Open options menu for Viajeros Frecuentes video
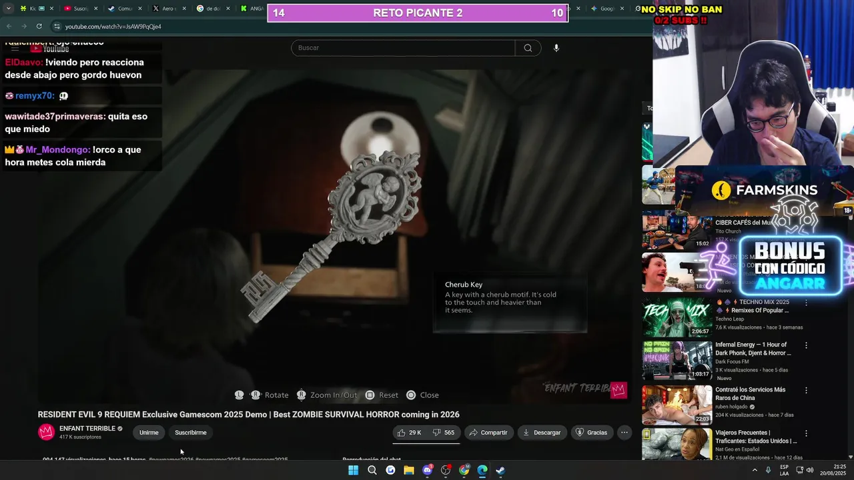 (806, 433)
